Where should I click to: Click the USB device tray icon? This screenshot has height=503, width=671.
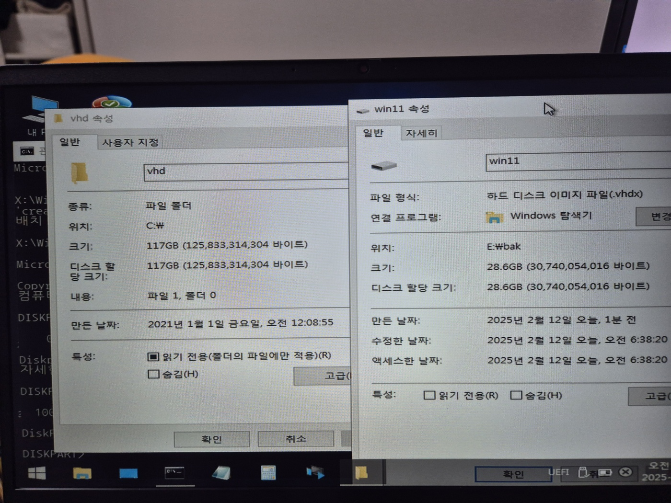[582, 472]
